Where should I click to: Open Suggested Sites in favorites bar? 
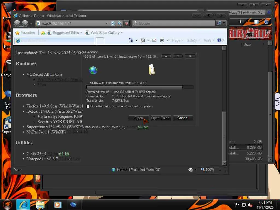point(65,33)
